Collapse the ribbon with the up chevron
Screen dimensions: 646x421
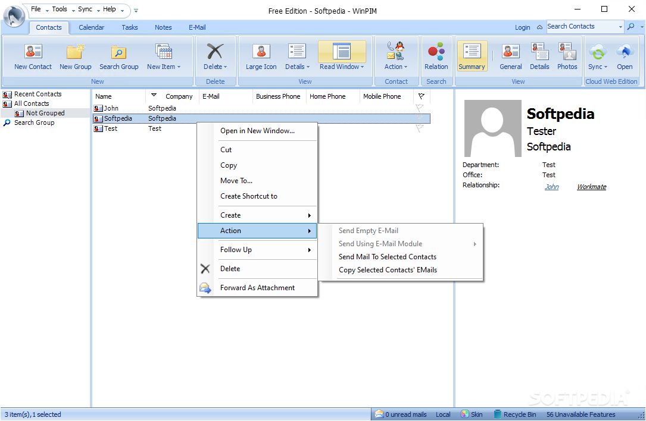(539, 27)
